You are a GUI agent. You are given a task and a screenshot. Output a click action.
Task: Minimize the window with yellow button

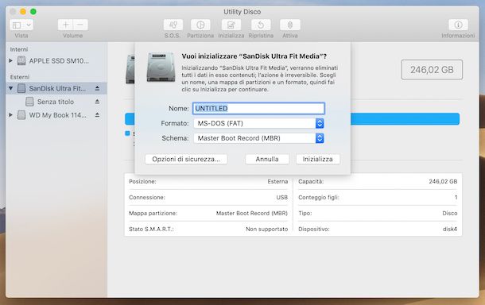pyautogui.click(x=23, y=12)
